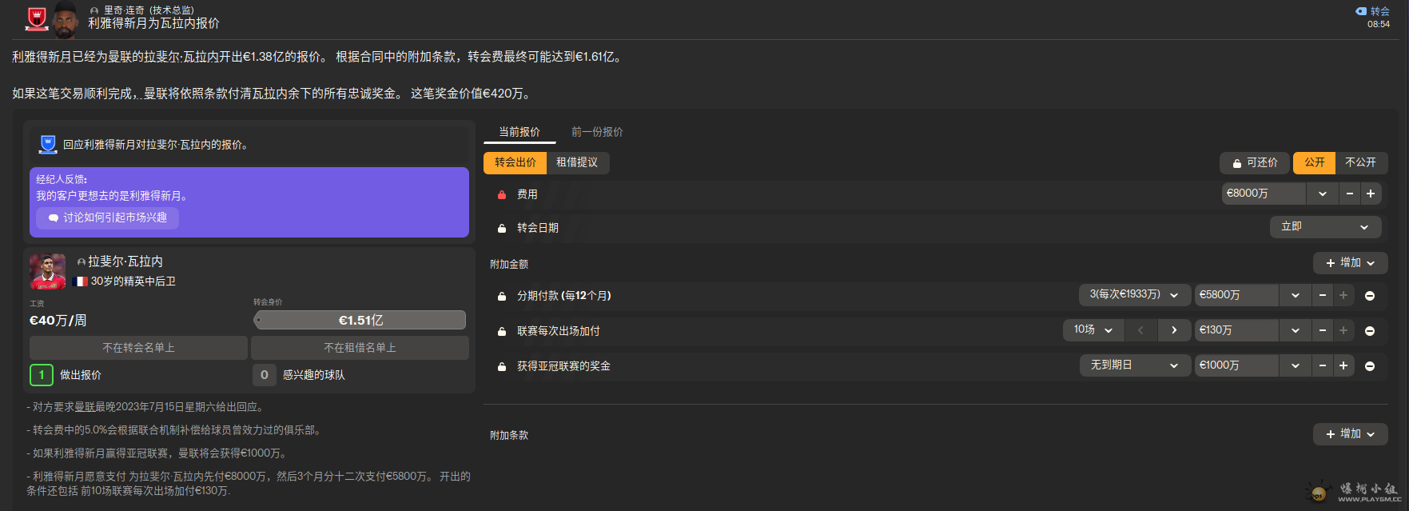
Task: Expand the 增加 dropdown for 附加金额
Action: click(x=1350, y=263)
